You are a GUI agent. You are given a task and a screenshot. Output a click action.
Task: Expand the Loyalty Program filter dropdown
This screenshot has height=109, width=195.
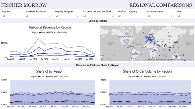[67, 16]
